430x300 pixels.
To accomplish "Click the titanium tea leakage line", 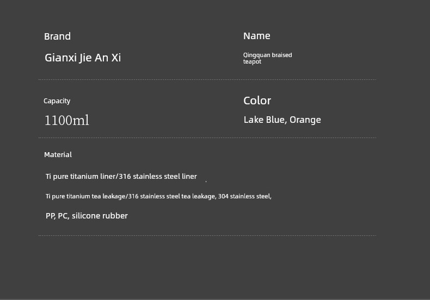I will tap(158, 196).
